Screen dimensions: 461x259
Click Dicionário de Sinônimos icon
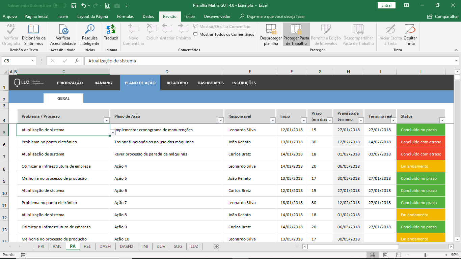(x=33, y=30)
